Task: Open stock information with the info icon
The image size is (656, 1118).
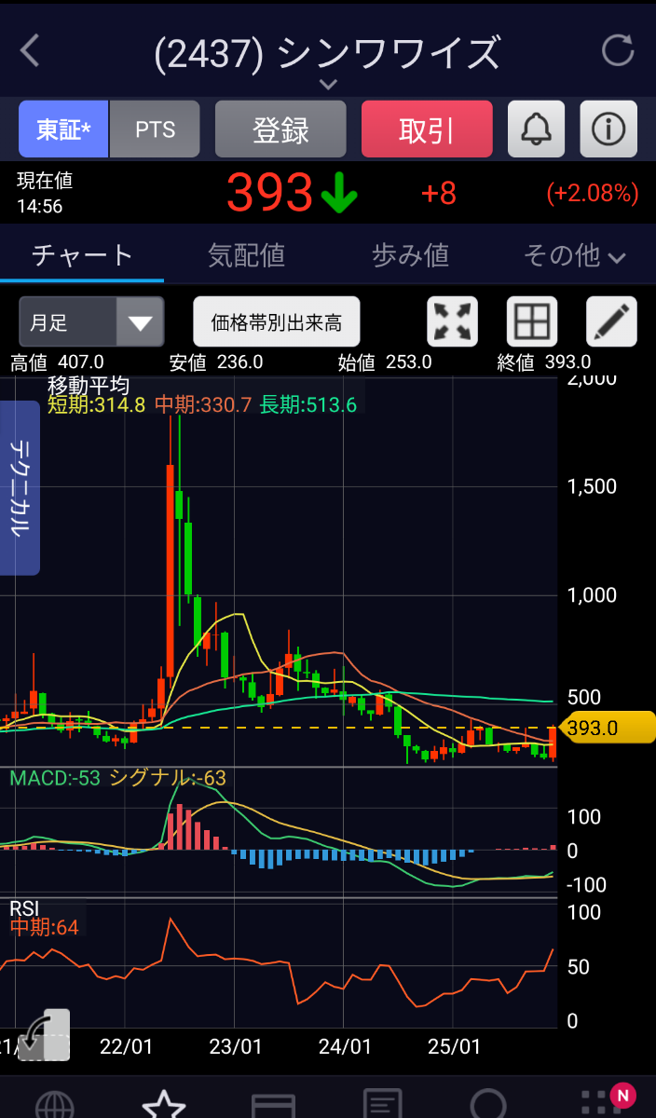Action: pos(608,130)
